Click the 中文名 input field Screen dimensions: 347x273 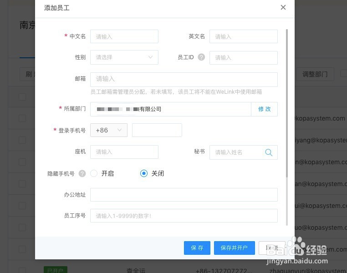(x=124, y=36)
